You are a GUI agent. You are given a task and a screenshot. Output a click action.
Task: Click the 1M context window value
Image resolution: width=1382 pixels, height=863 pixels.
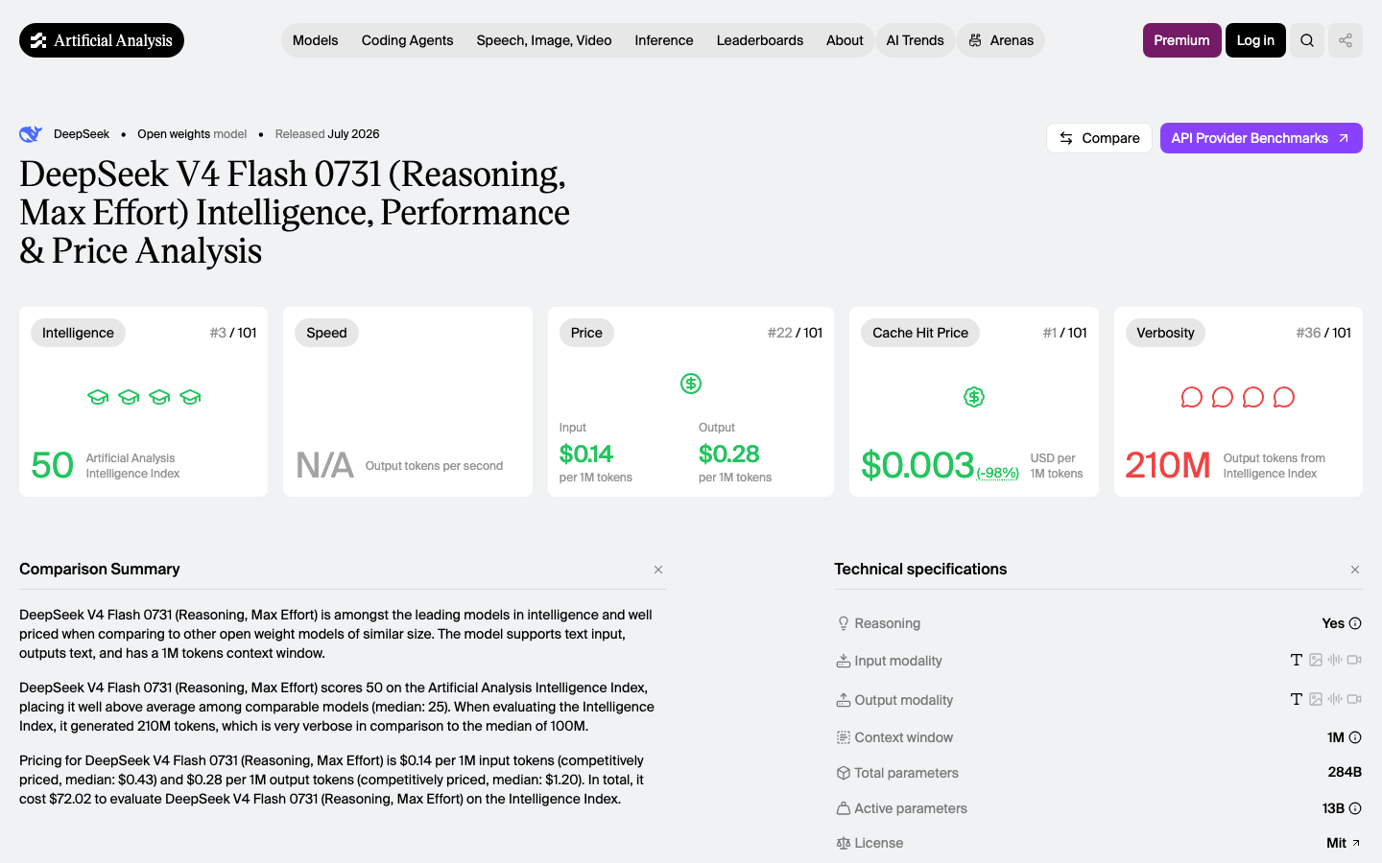pos(1335,737)
